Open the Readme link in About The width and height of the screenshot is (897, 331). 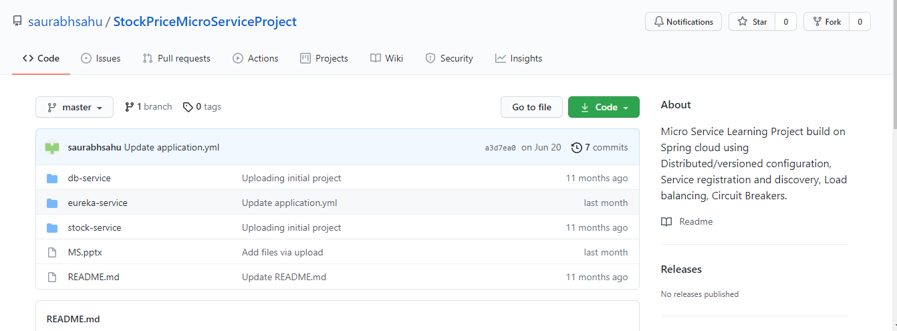pos(696,221)
